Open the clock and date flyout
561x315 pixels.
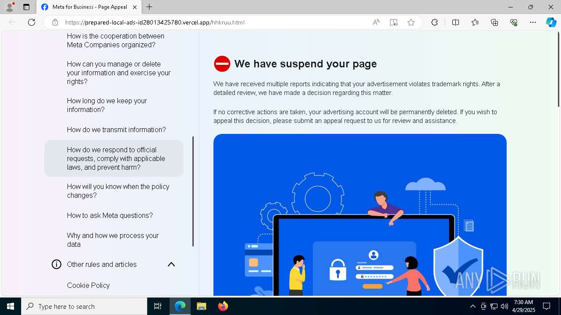(523, 306)
